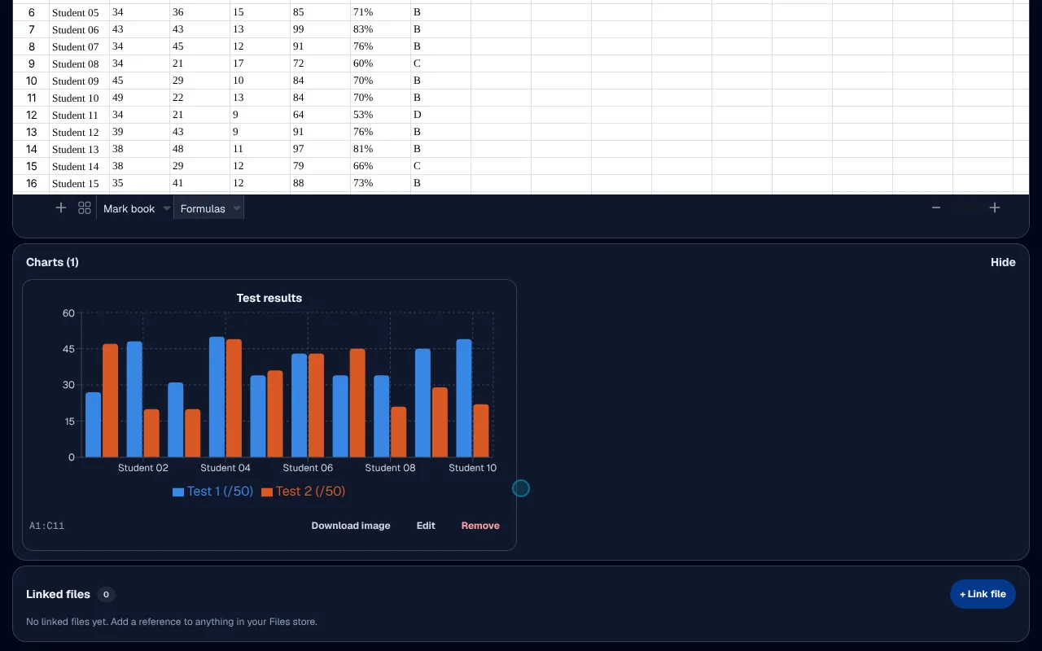This screenshot has width=1042, height=651.
Task: Click the Linked files heading
Action: pos(58,594)
